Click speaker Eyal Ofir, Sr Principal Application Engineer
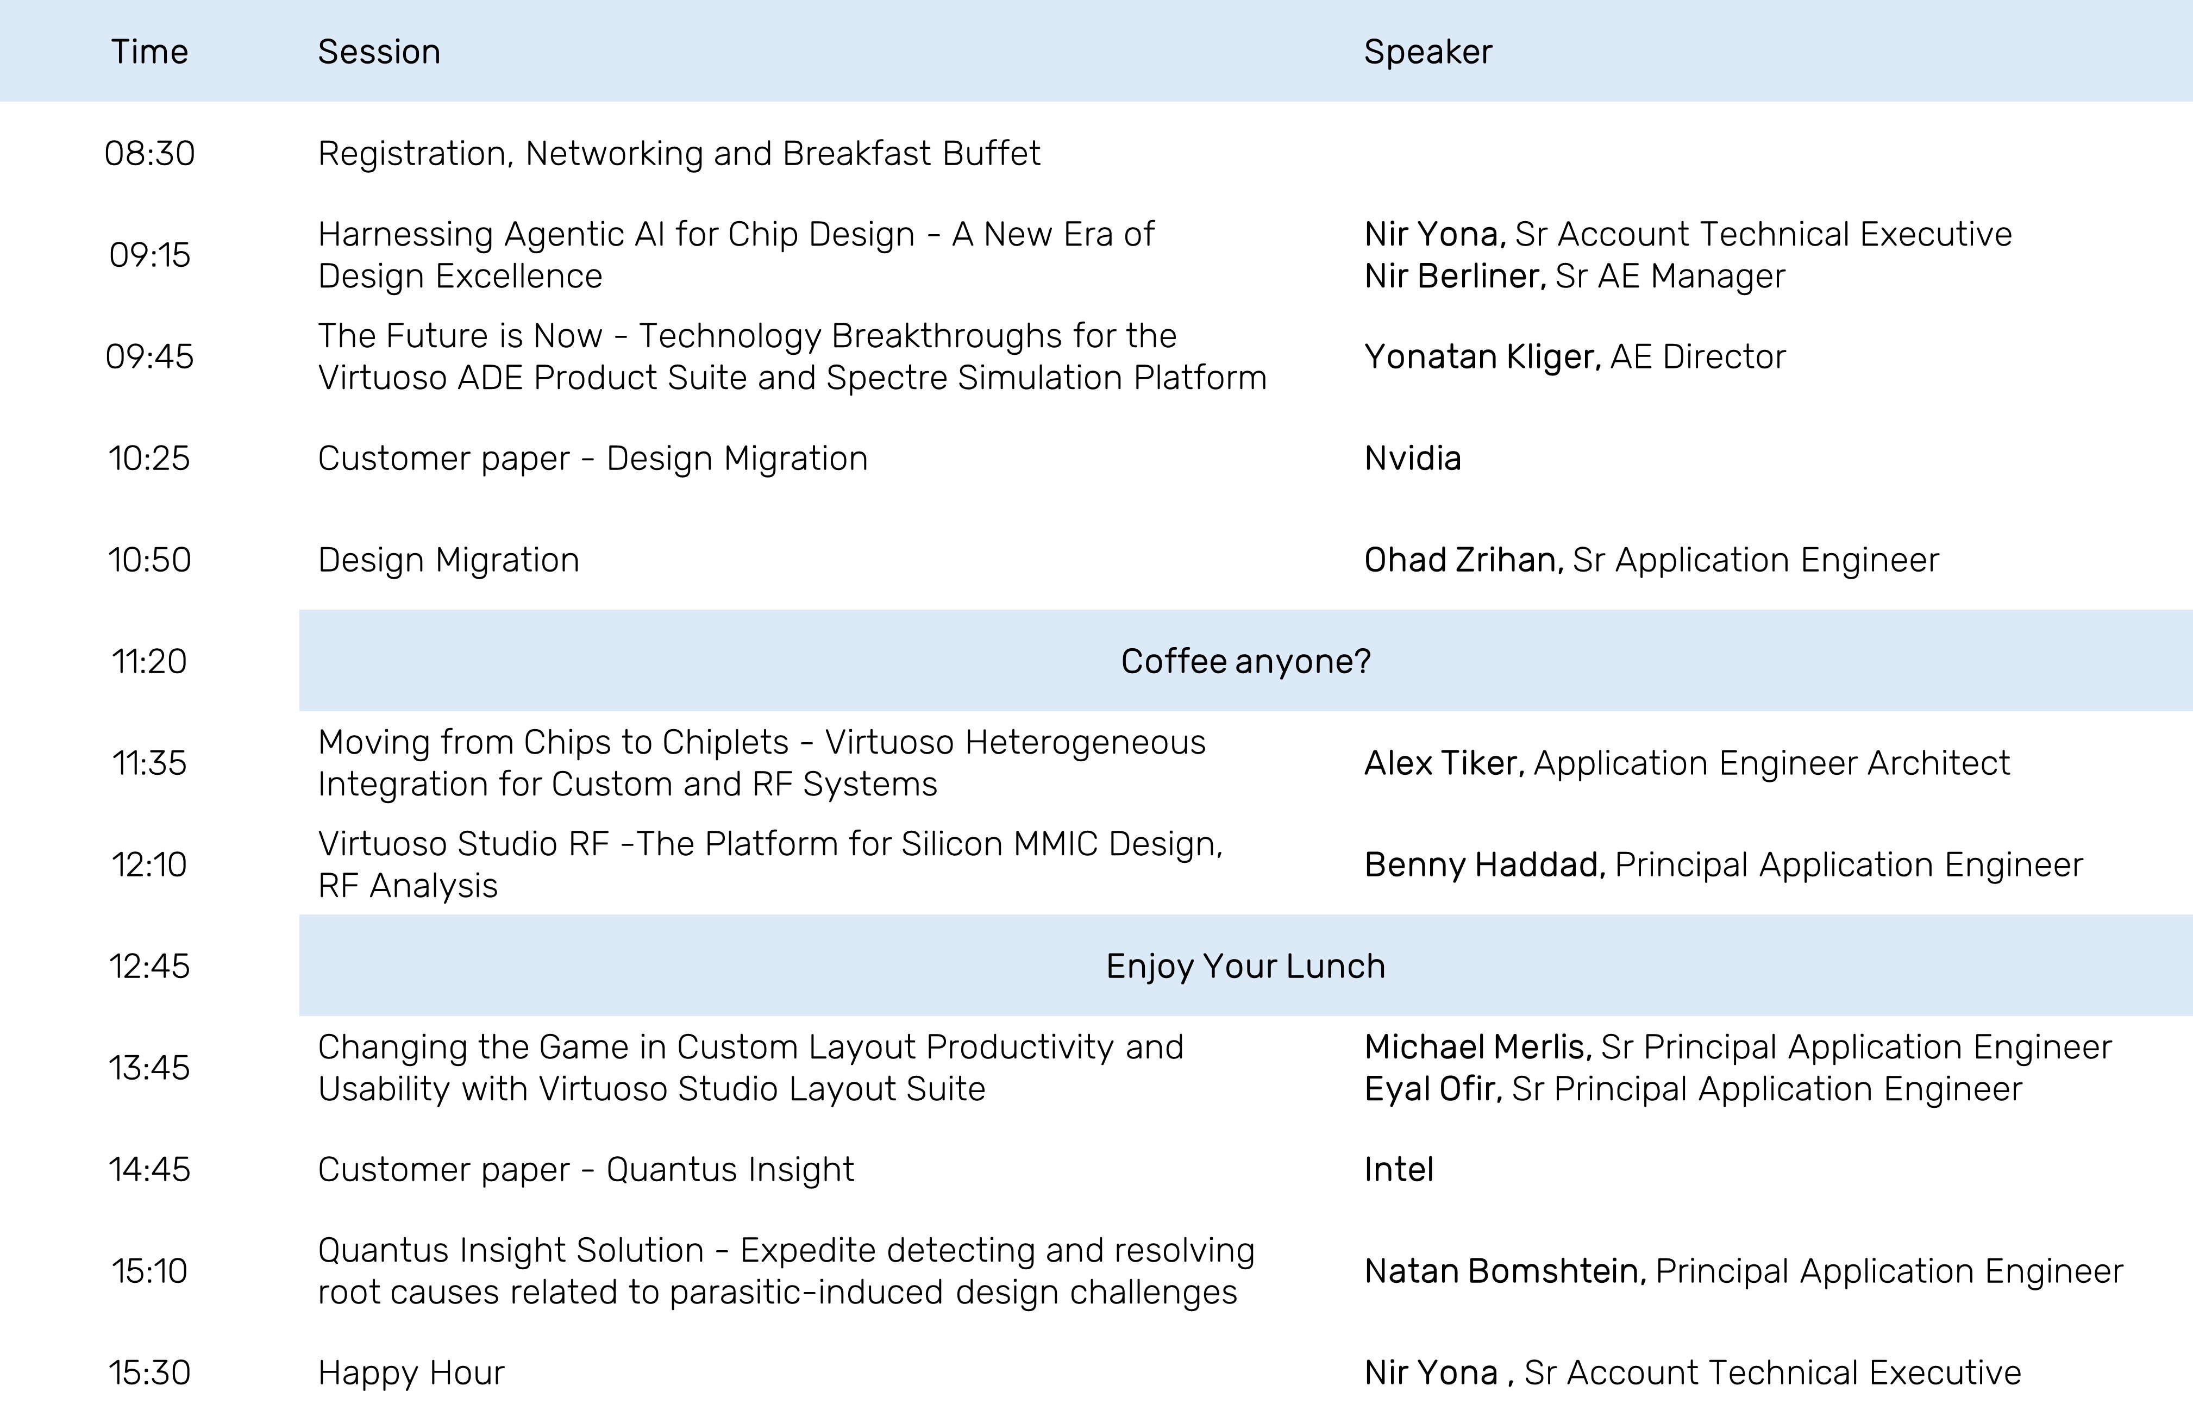This screenshot has height=1423, width=2193. click(1693, 1089)
